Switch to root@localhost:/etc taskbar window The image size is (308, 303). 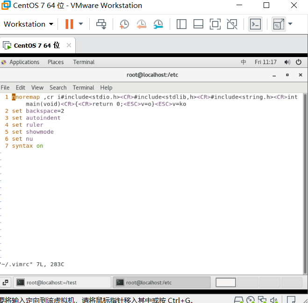[162, 282]
